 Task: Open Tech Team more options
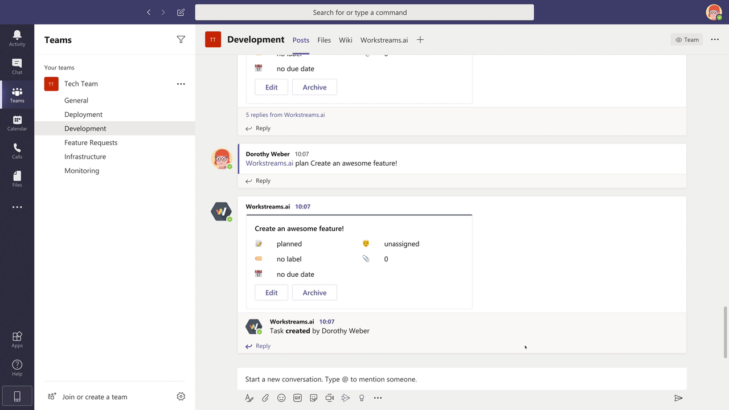point(181,84)
